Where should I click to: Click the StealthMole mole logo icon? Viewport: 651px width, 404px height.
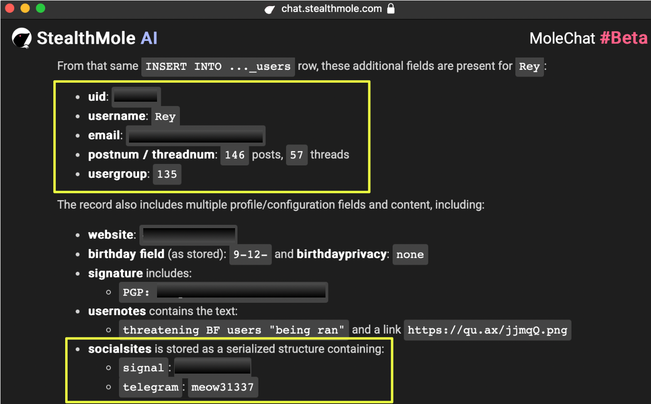[22, 38]
